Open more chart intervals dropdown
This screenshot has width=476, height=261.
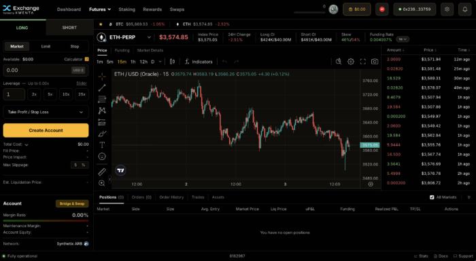point(160,62)
